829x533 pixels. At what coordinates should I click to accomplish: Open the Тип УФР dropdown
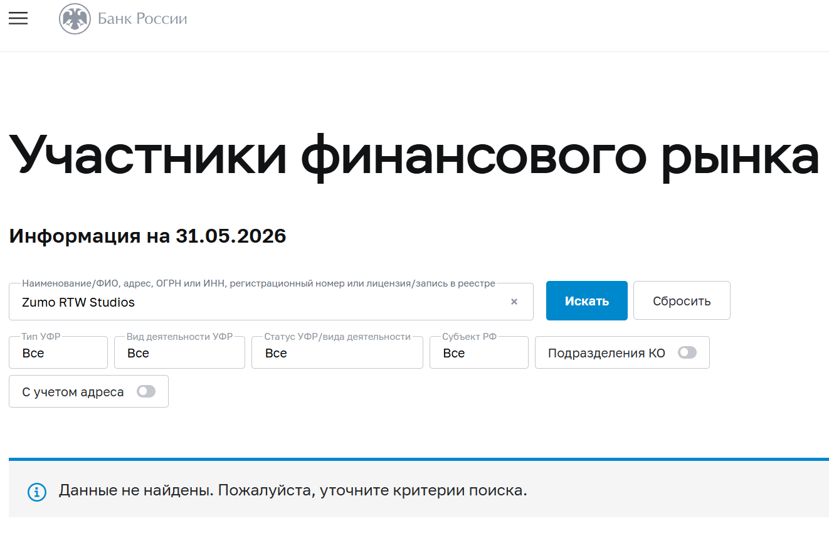pyautogui.click(x=58, y=352)
